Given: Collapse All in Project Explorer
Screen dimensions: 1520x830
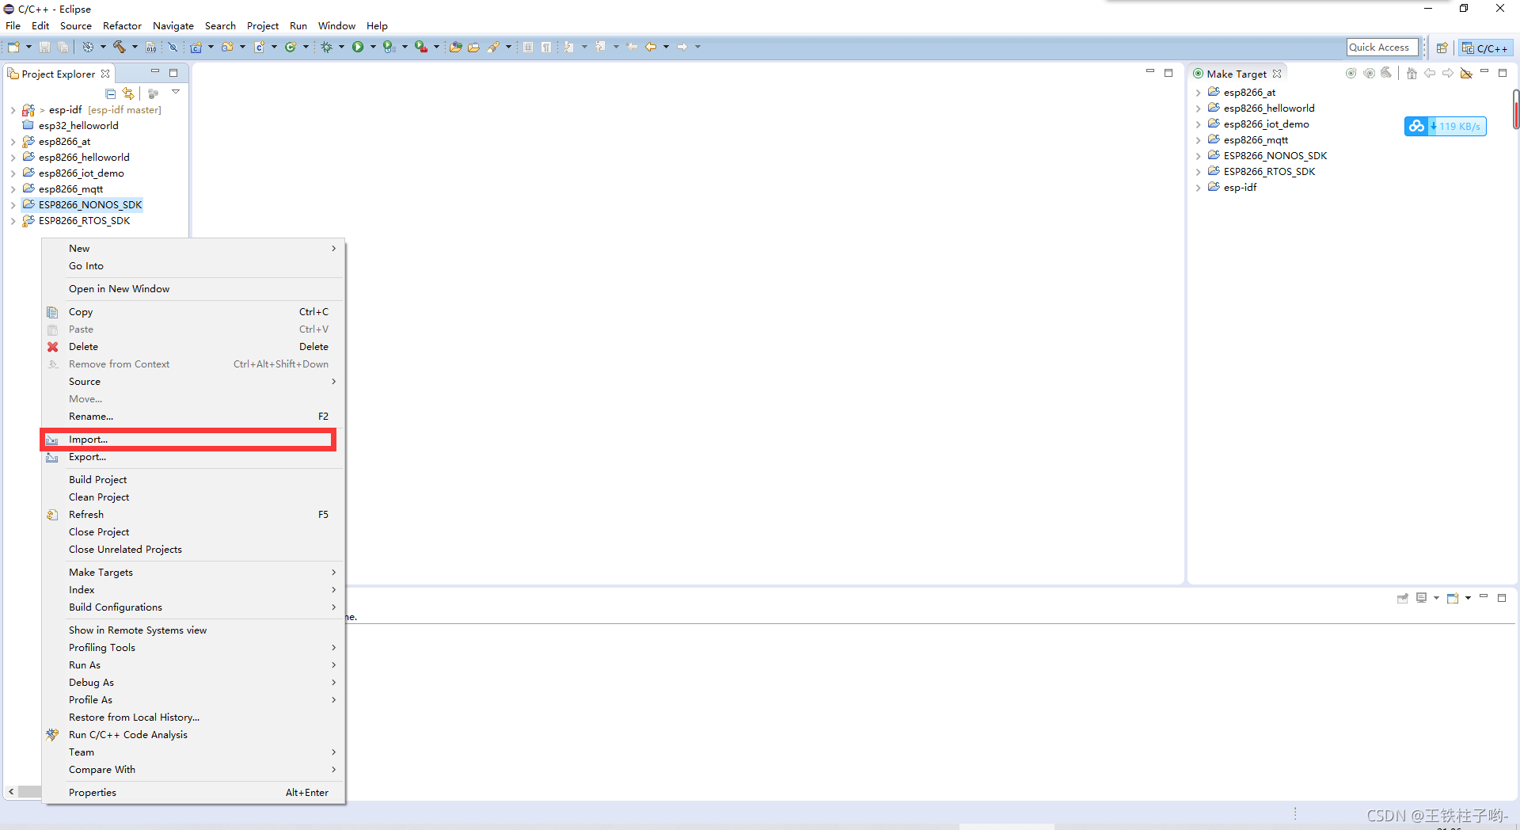Looking at the screenshot, I should (x=111, y=93).
